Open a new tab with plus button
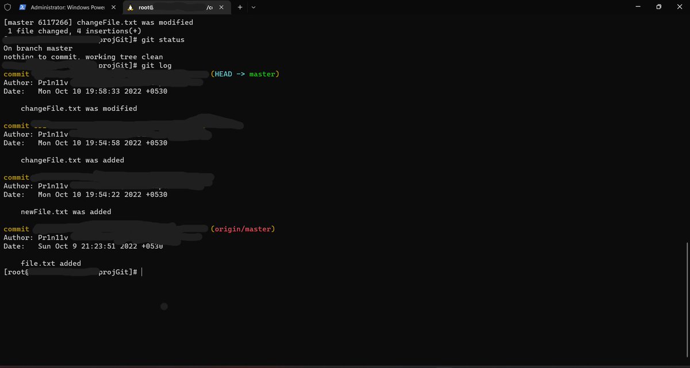The image size is (690, 368). [240, 7]
